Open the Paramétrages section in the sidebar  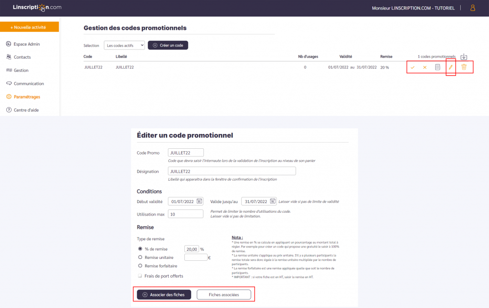click(27, 96)
